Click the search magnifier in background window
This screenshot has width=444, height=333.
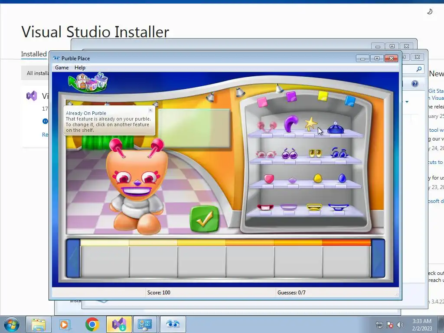click(419, 69)
